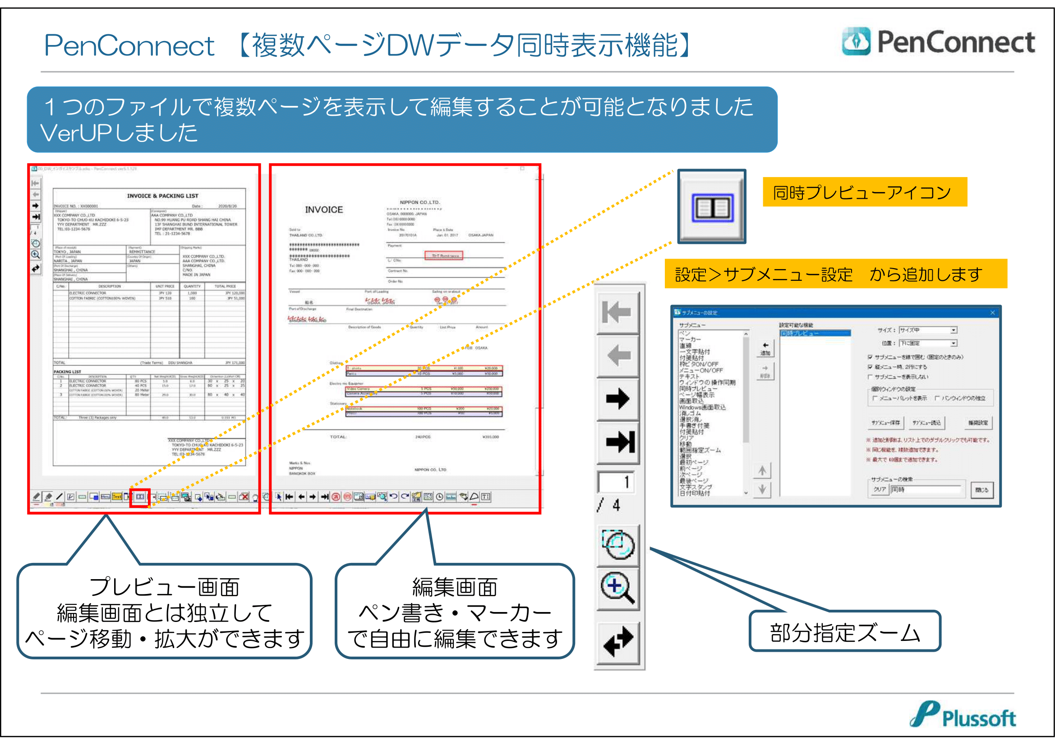This screenshot has height=745, width=1055.
Task: Click zoom-in magnifier in preview window left sidebar
Action: 35,254
